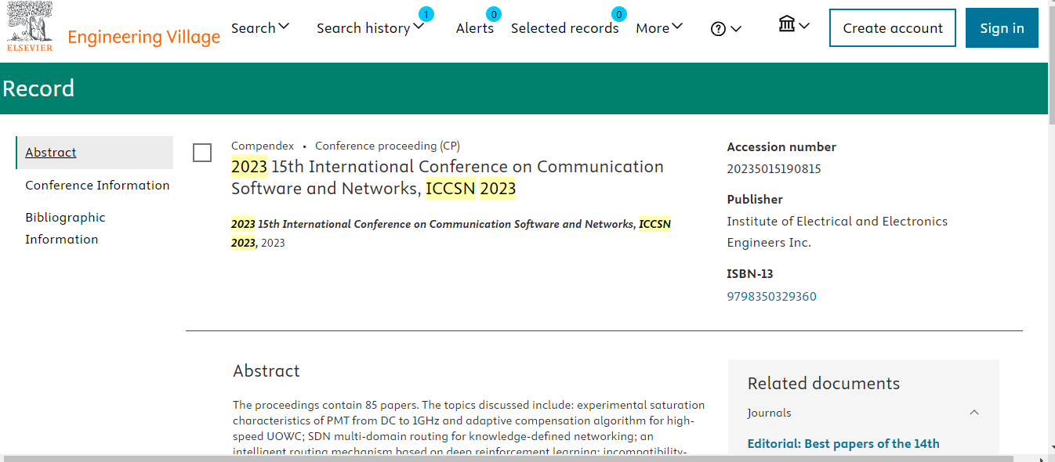
Task: Click the Alerts count badge
Action: pyautogui.click(x=494, y=14)
